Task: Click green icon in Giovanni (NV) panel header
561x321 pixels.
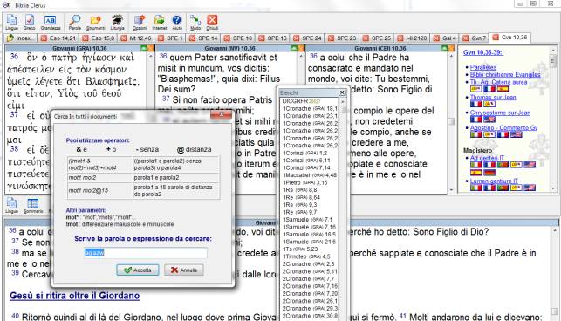Action: 294,48
